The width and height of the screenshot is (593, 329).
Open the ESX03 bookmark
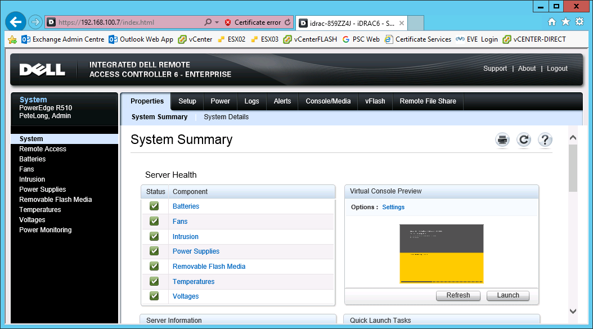point(265,39)
